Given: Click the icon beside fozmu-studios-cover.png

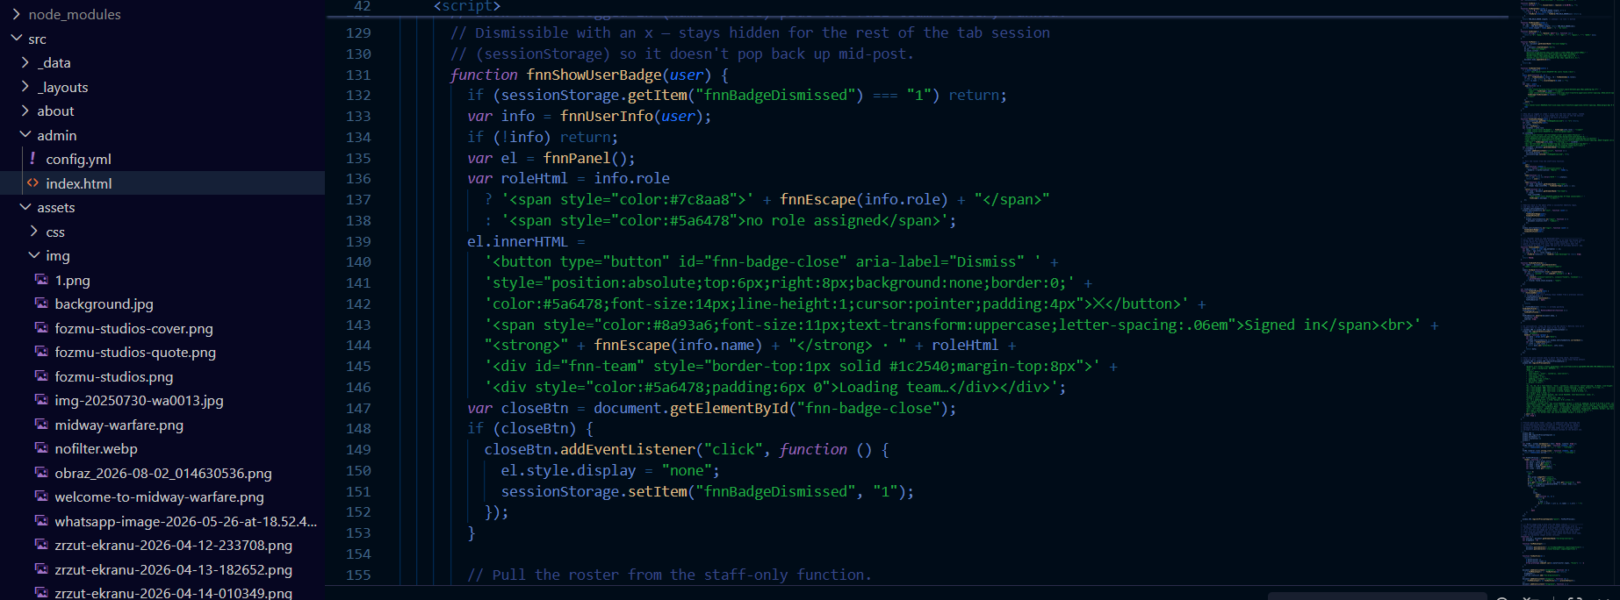Looking at the screenshot, I should click(x=41, y=328).
